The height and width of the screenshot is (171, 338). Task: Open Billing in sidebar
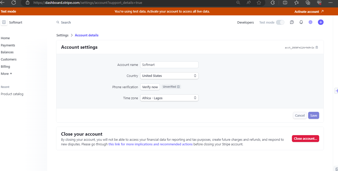pos(5,66)
